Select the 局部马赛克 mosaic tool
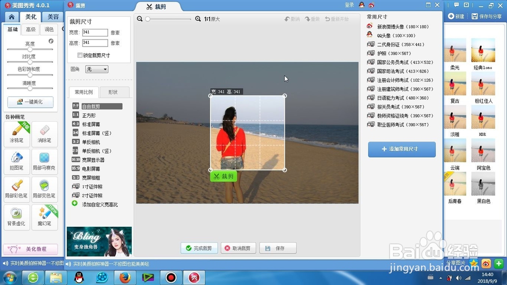Image resolution: width=507 pixels, height=285 pixels. click(44, 162)
